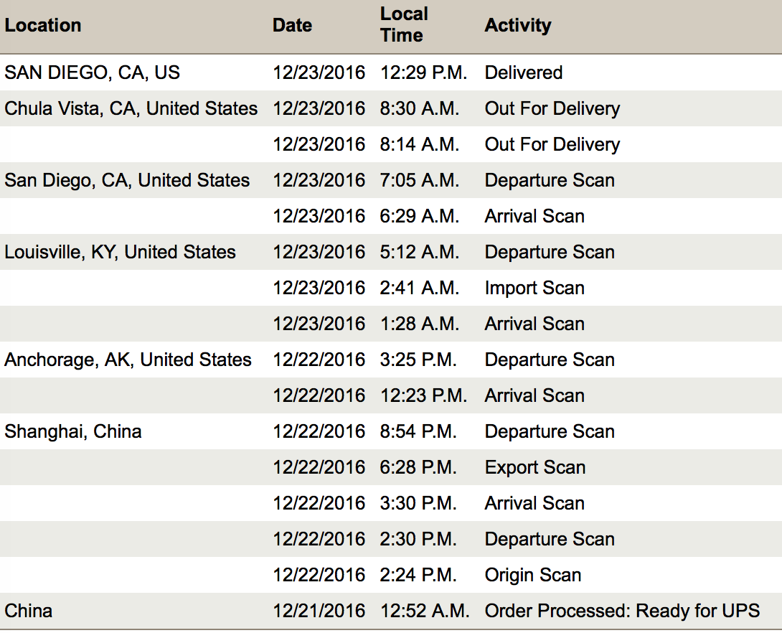The height and width of the screenshot is (633, 782).
Task: Select SAN DIEGO, CA, US location
Action: [92, 72]
